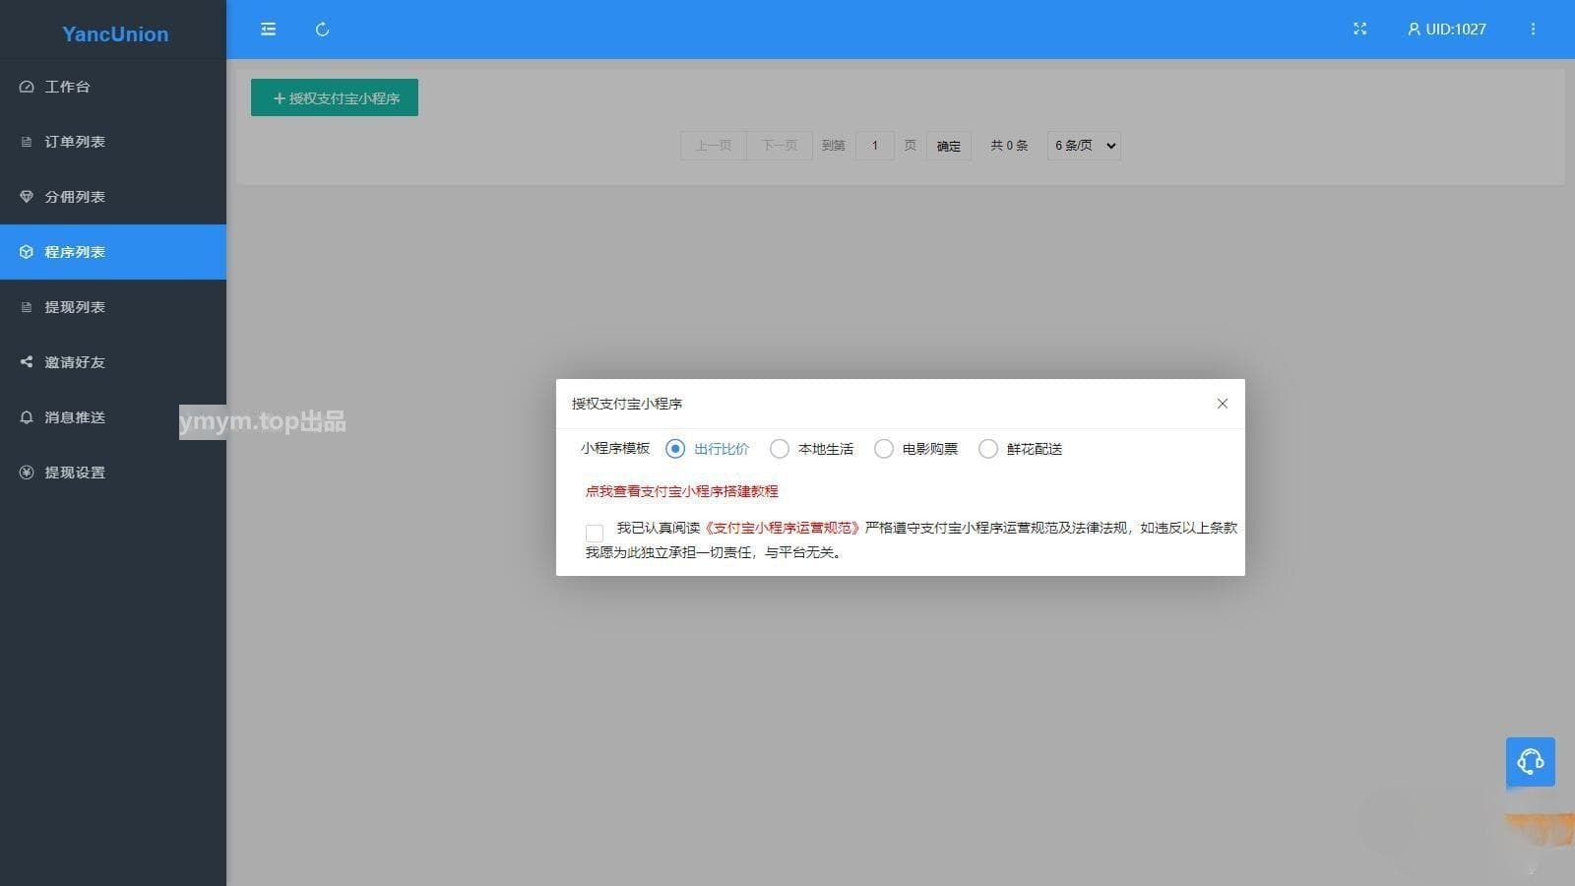
Task: Click the 确定 pagination confirm button
Action: click(949, 146)
